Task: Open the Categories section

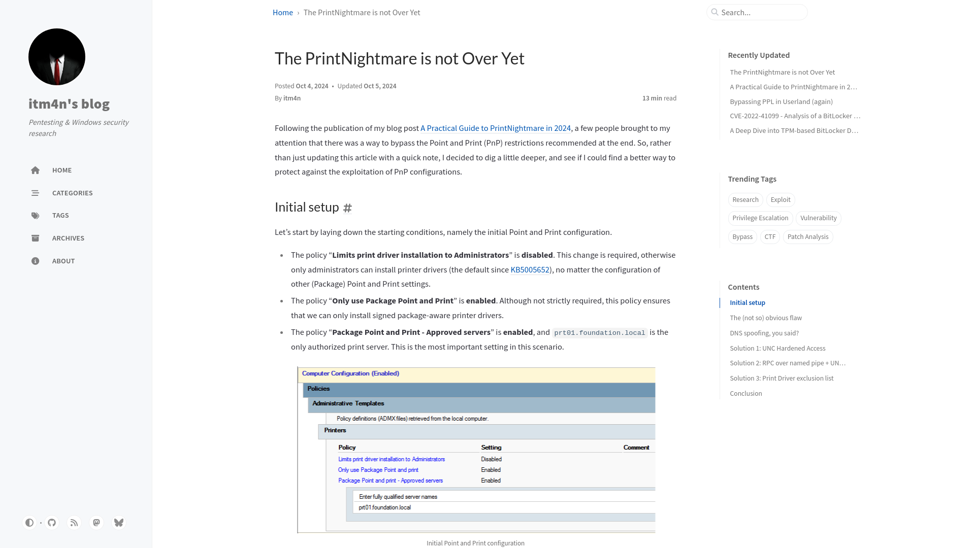Action: [x=72, y=193]
